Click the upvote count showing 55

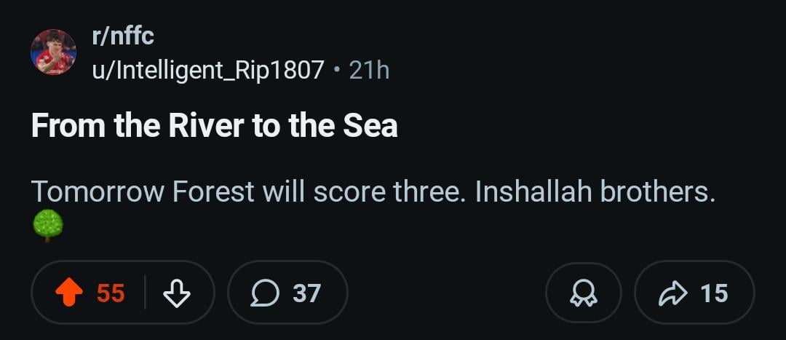pyautogui.click(x=111, y=293)
